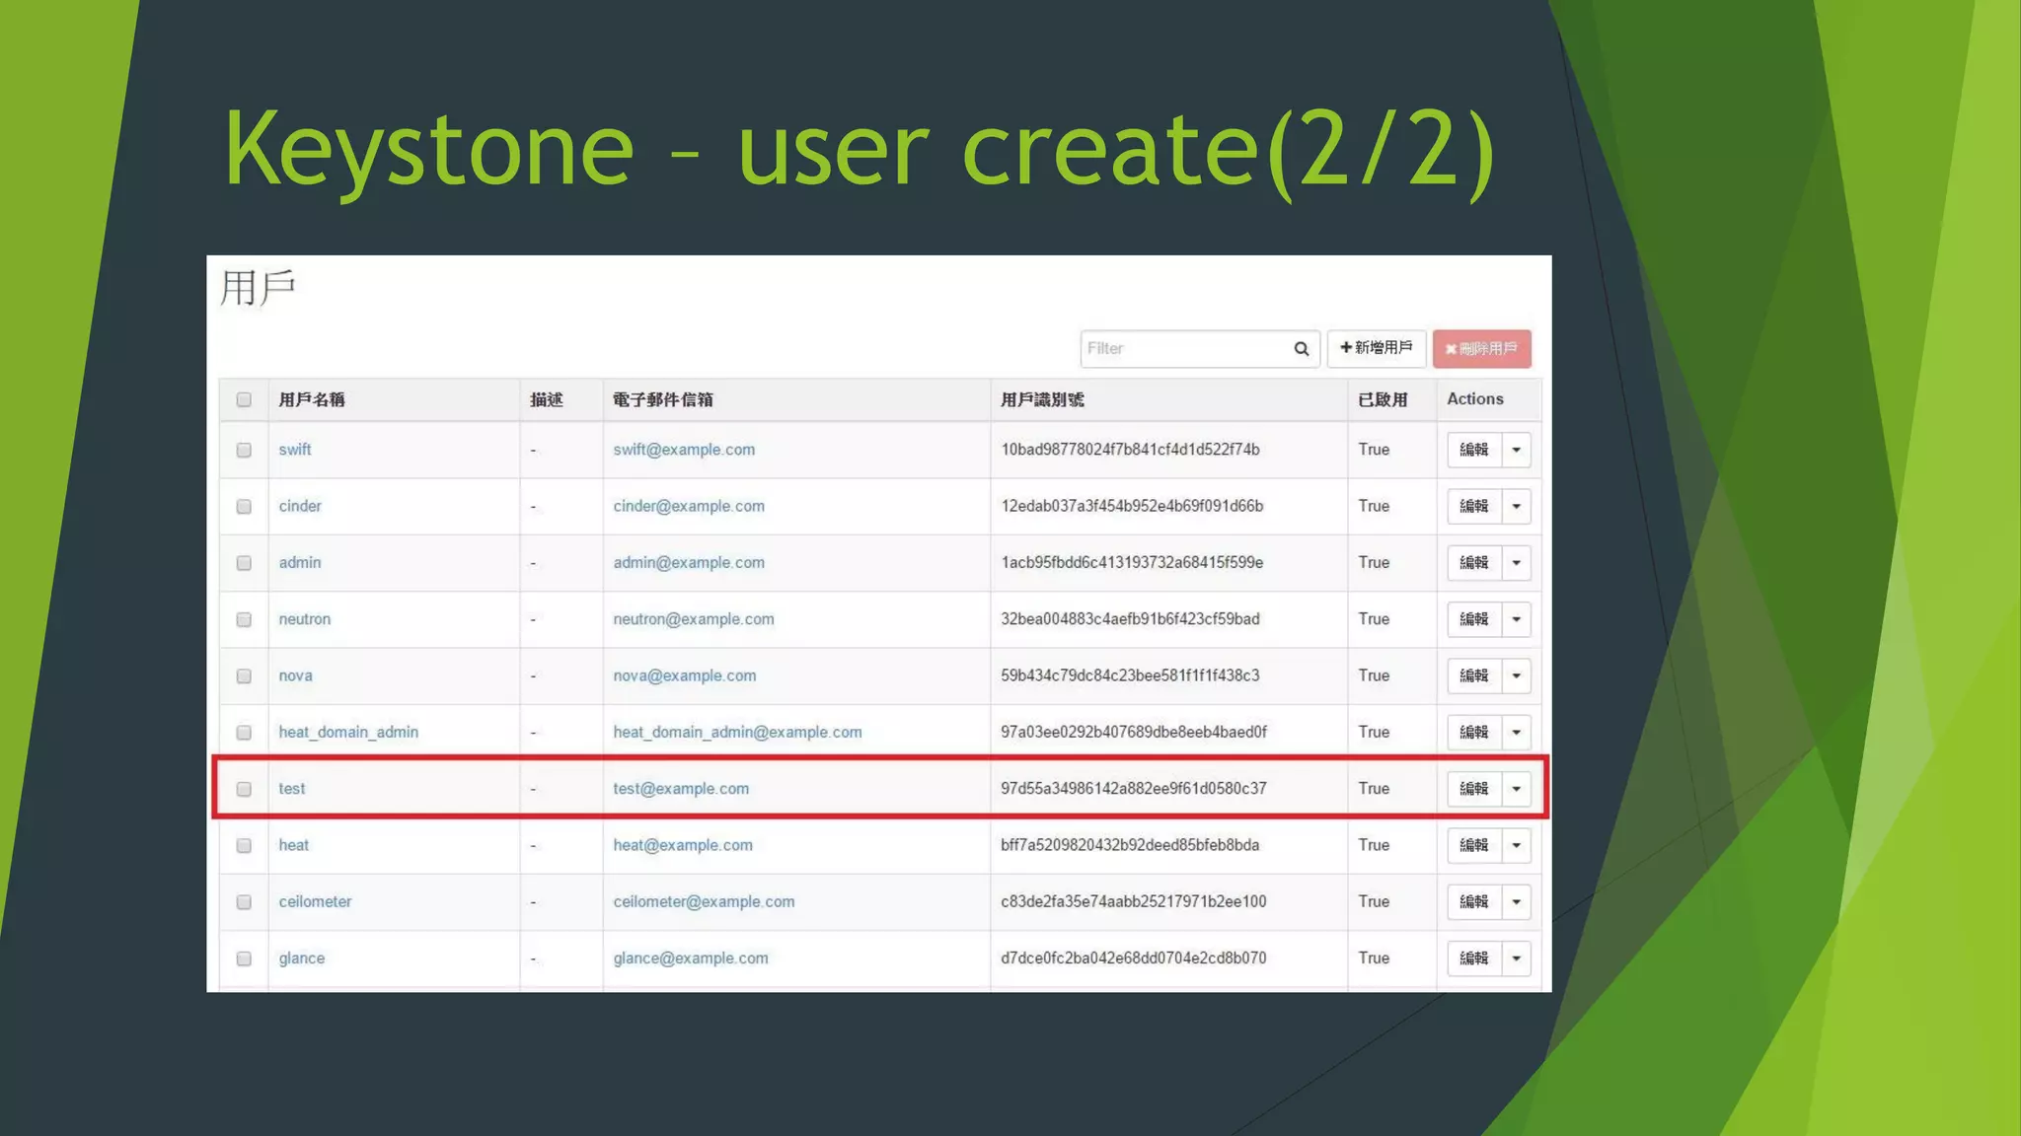
Task: Open the cinder user name link
Action: (300, 506)
